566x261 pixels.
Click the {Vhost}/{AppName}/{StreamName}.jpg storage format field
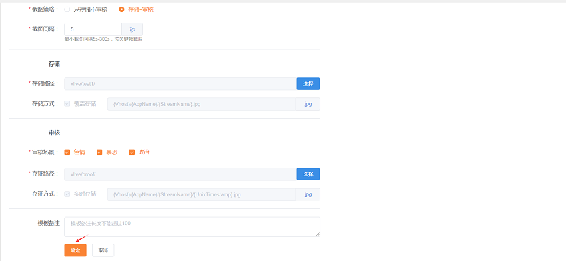[201, 104]
